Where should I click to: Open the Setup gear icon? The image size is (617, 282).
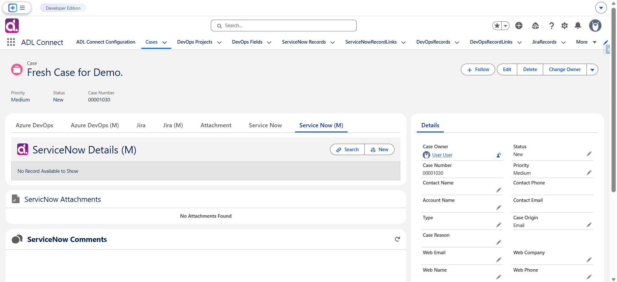click(x=565, y=26)
